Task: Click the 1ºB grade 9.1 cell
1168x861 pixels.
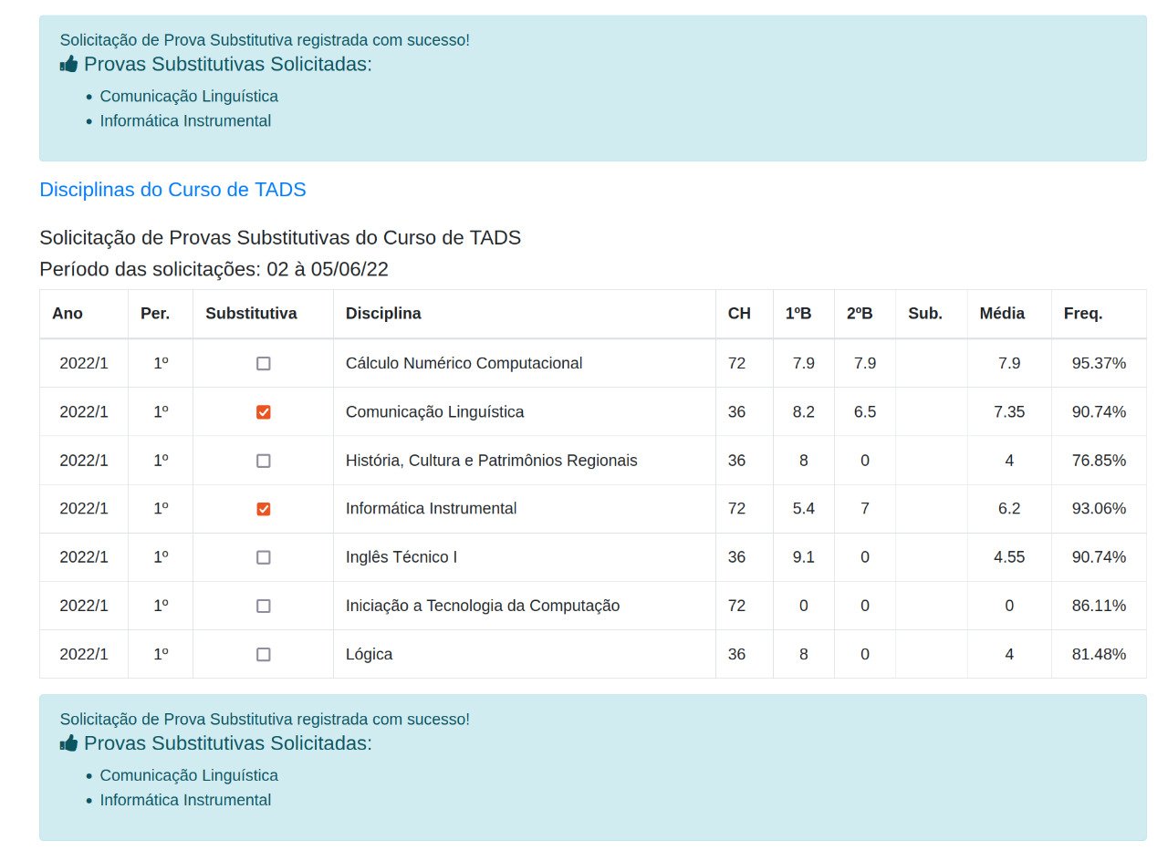Action: (803, 557)
